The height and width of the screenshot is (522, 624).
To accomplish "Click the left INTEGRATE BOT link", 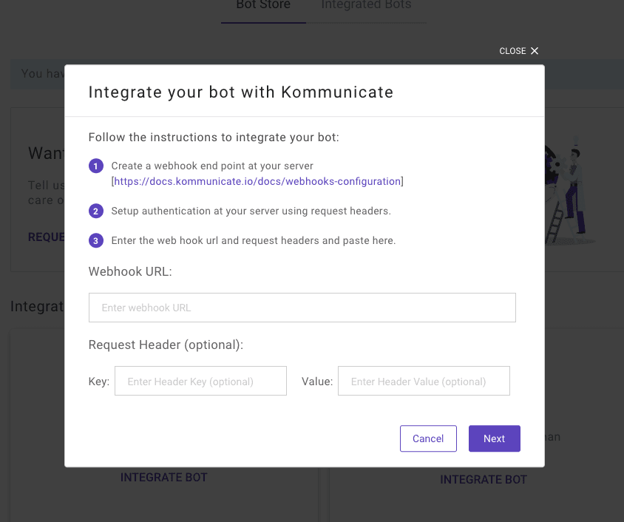I will coord(164,477).
